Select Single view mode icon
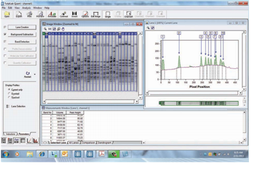 click(x=108, y=14)
